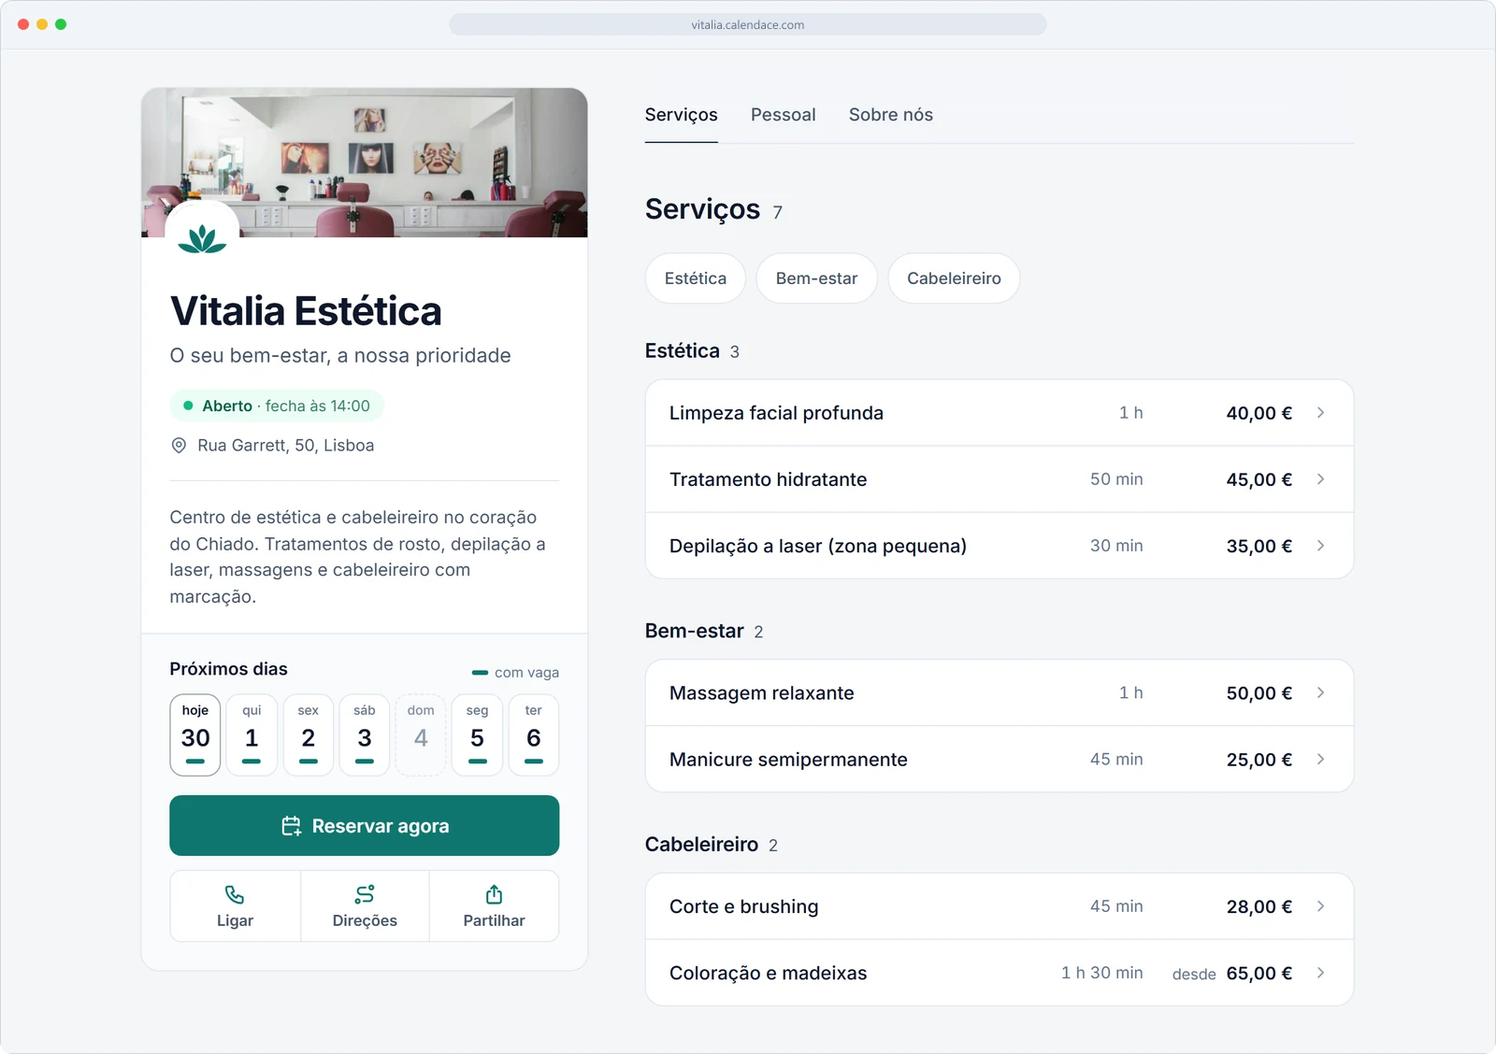
Task: Open Depilação a laser via its chevron
Action: (x=1320, y=546)
